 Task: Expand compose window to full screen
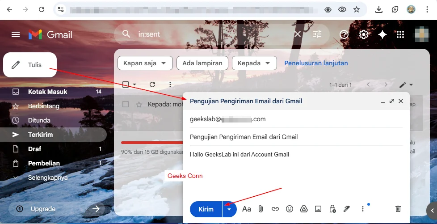(x=392, y=101)
